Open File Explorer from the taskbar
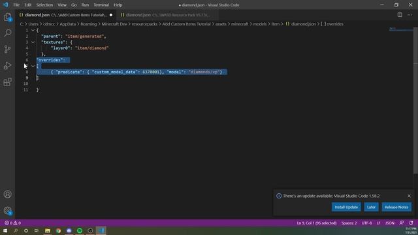This screenshot has height=235, width=418. [48, 230]
